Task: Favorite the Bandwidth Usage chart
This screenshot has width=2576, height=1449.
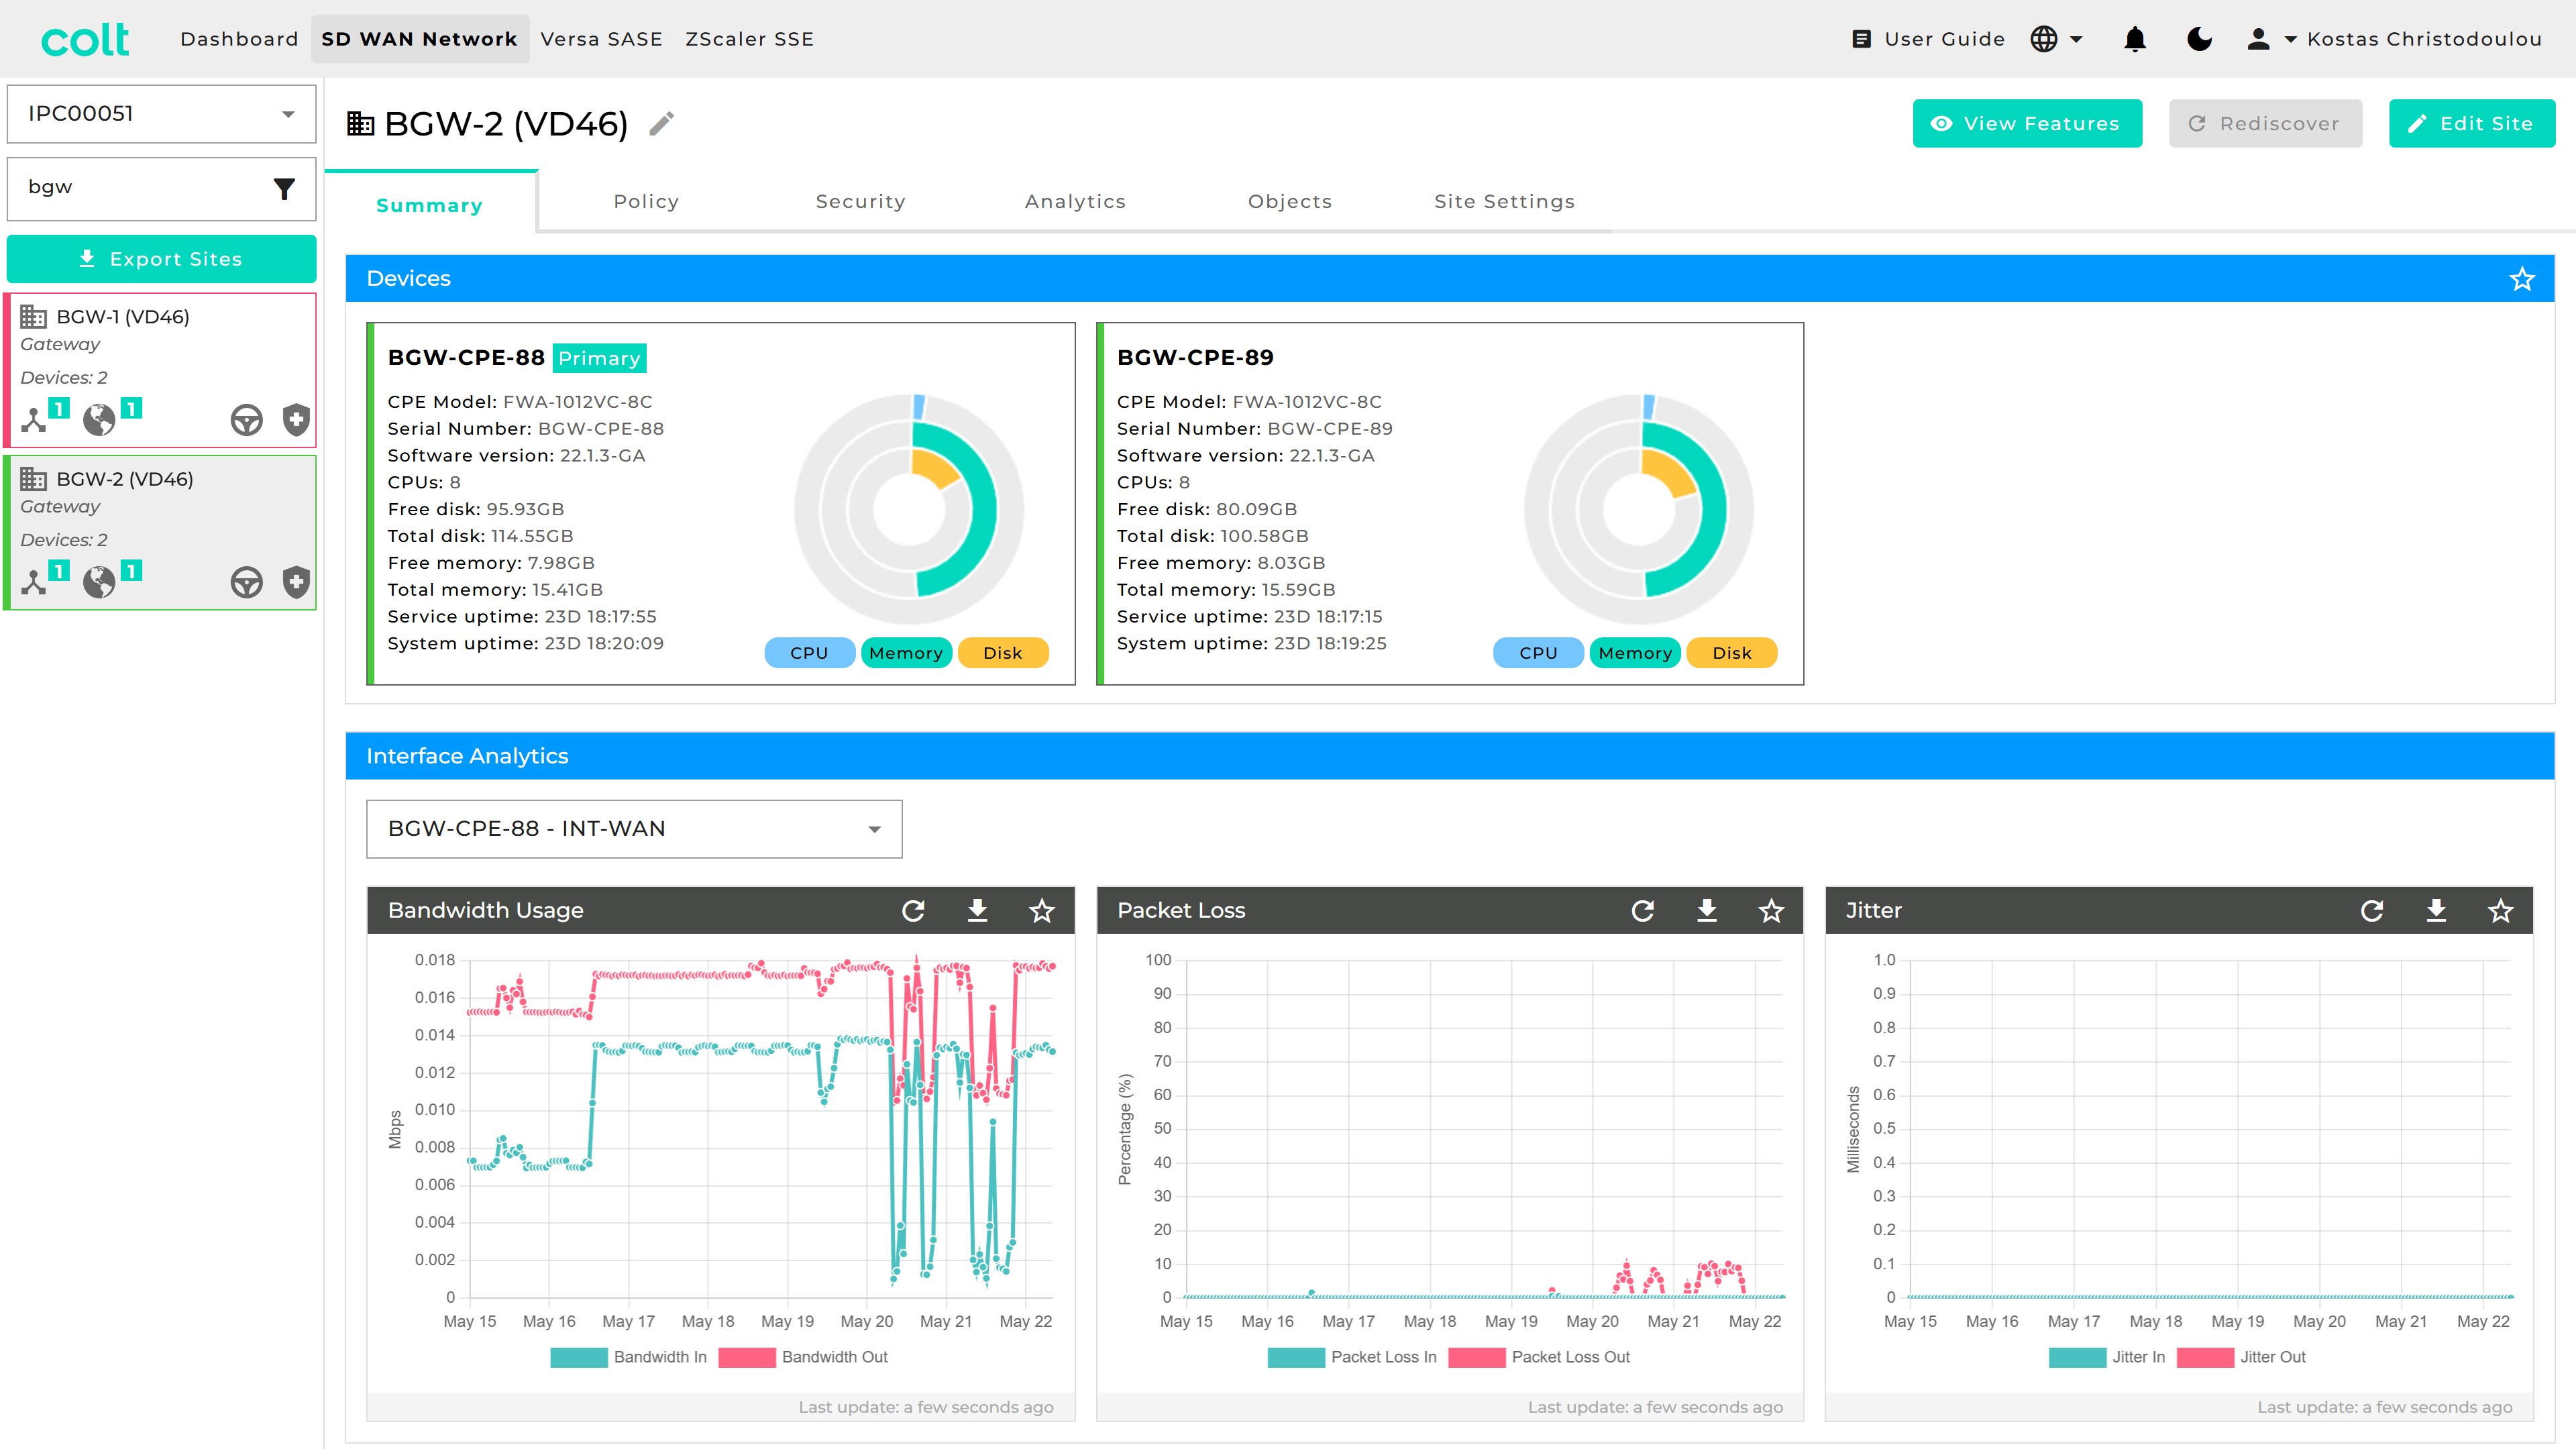Action: [1042, 911]
